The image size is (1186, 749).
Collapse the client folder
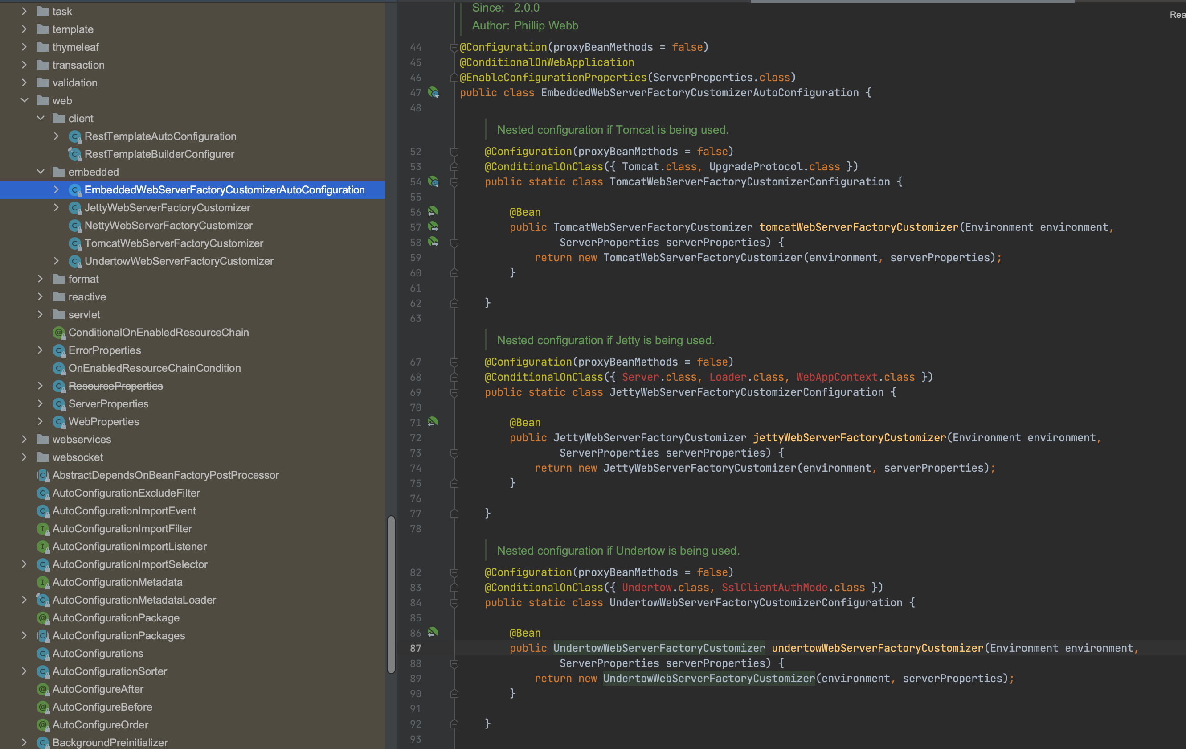coord(41,118)
